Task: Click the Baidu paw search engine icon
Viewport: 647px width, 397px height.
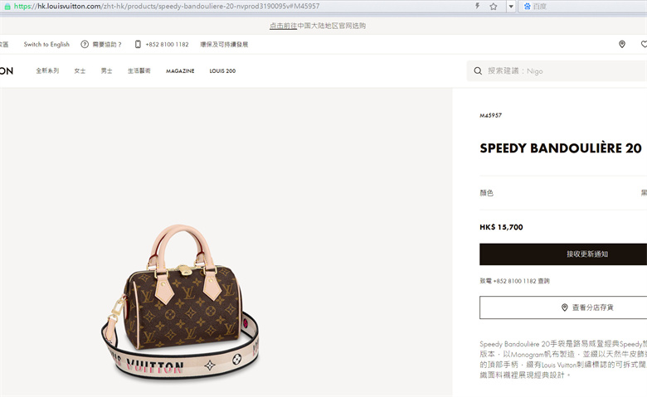Action: pos(527,6)
